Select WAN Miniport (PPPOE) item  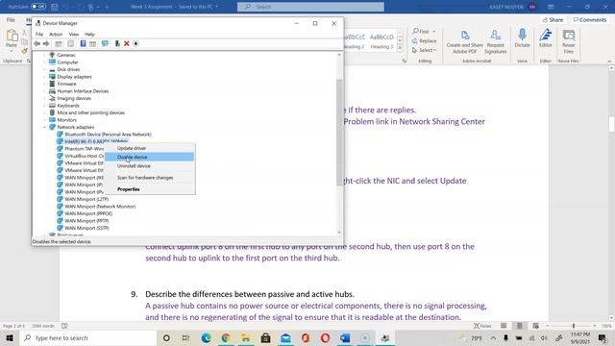88,213
